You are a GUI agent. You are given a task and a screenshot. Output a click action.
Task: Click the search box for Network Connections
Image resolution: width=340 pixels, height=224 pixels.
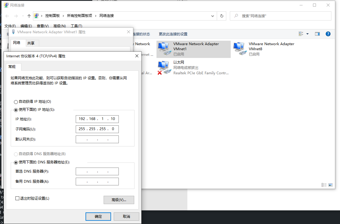click(x=281, y=16)
